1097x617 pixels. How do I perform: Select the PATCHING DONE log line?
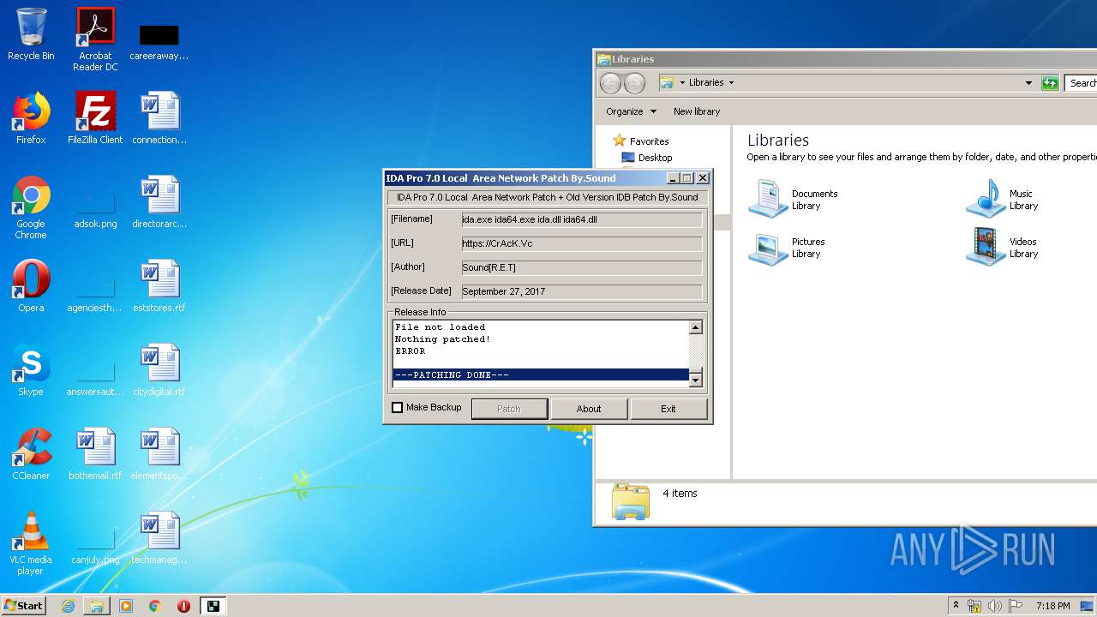541,375
